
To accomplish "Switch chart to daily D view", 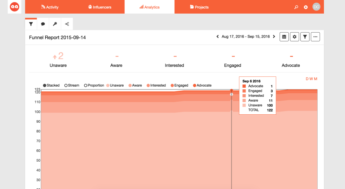I will click(307, 79).
